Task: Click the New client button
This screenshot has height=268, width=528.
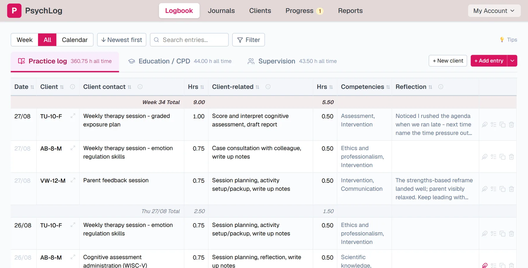Action: pyautogui.click(x=448, y=61)
